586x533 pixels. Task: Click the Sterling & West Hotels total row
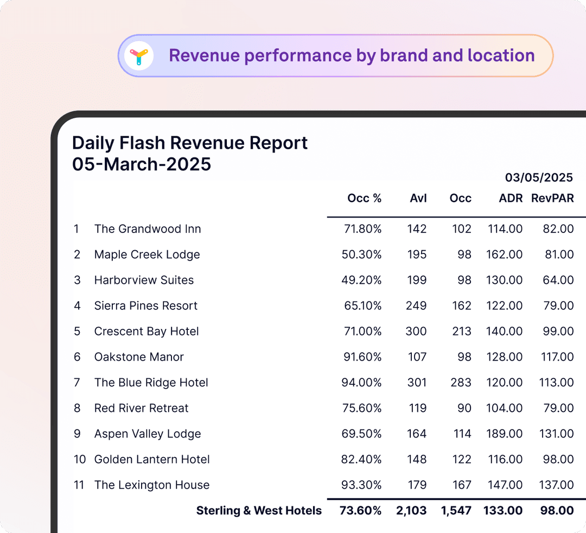pyautogui.click(x=385, y=511)
